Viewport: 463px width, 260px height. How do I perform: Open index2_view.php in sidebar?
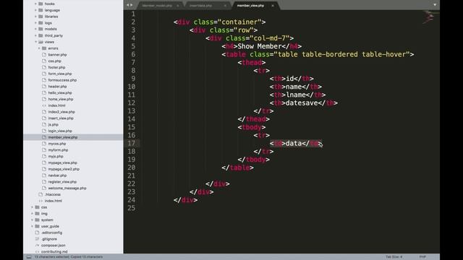point(61,112)
